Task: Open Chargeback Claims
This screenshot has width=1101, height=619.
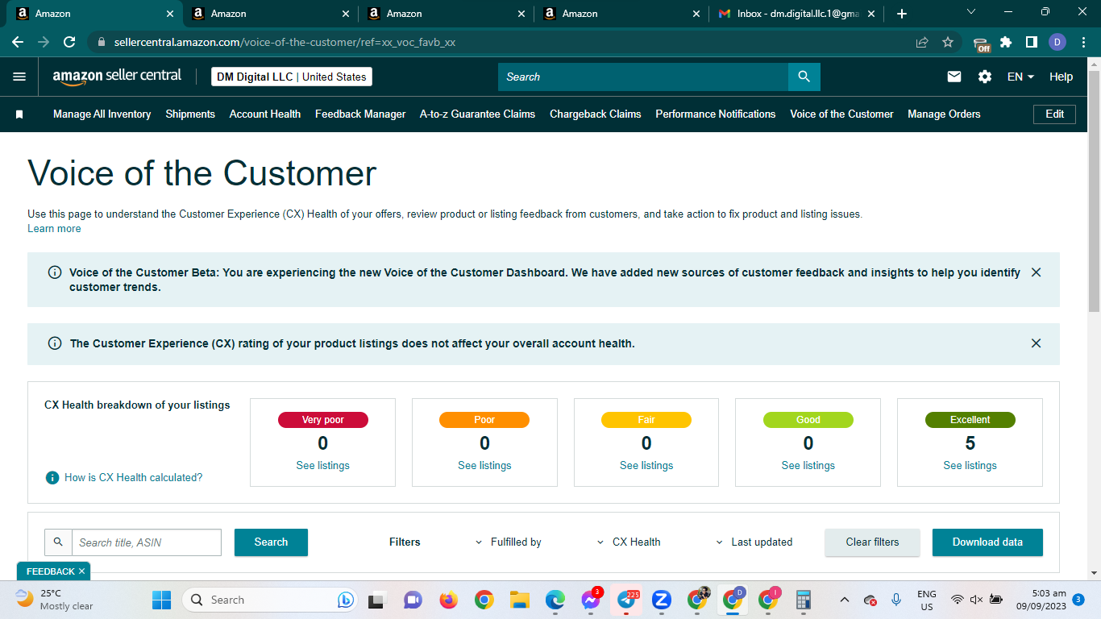Action: click(x=596, y=114)
